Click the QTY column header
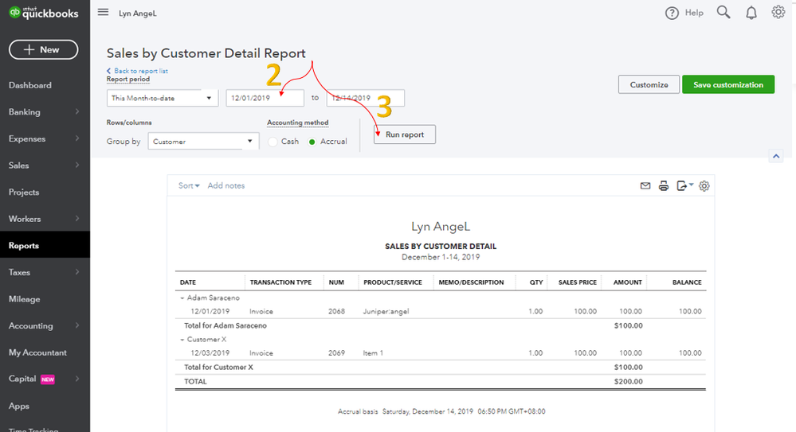This screenshot has width=796, height=432. (x=536, y=282)
